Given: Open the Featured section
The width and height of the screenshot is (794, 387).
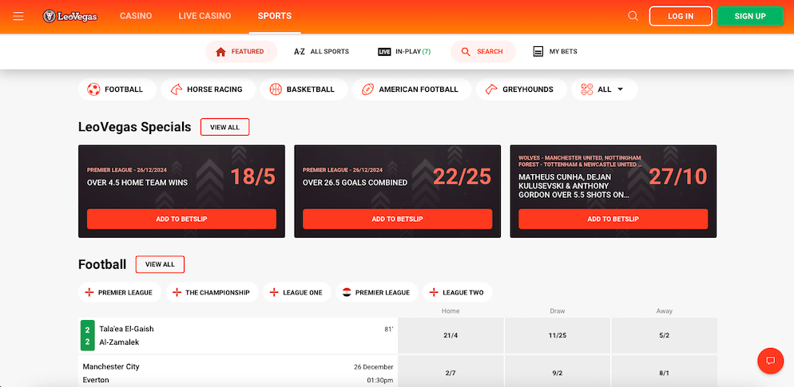Looking at the screenshot, I should [x=241, y=52].
